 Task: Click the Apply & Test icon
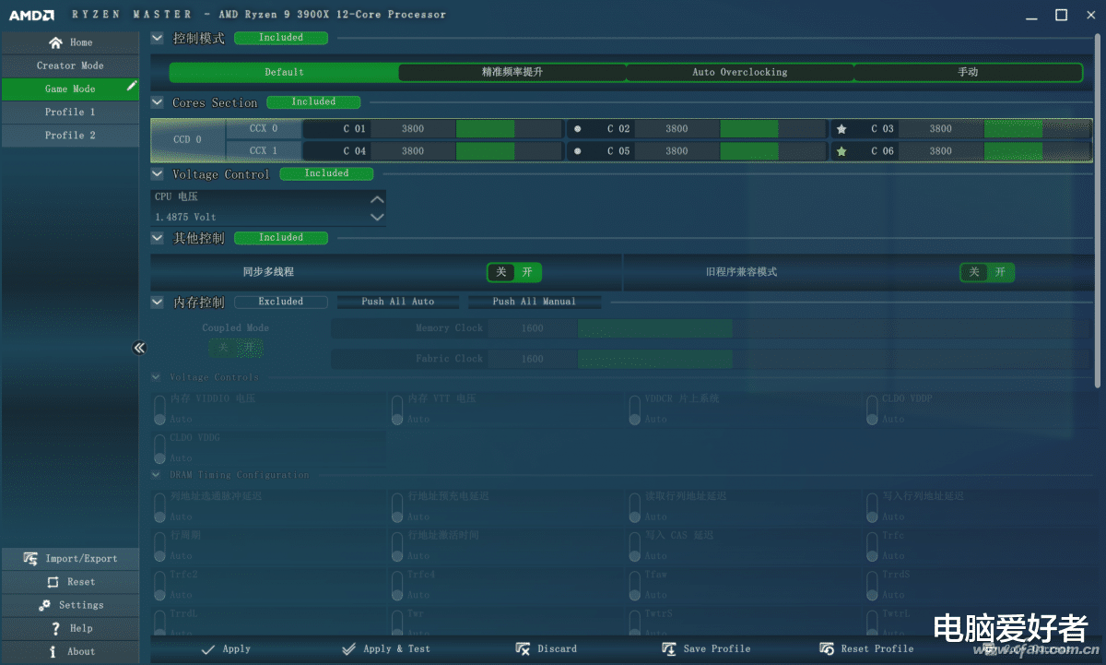tap(348, 649)
